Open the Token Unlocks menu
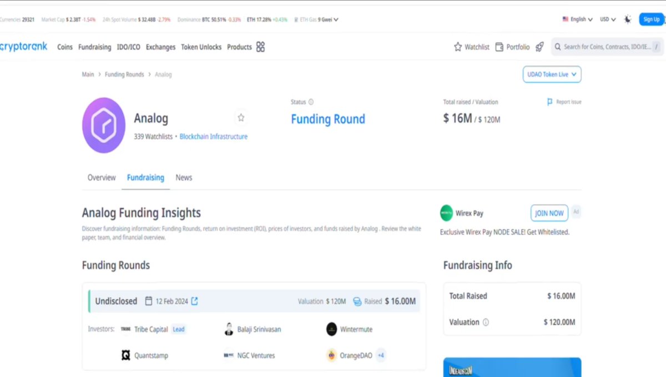Viewport: 666px width, 377px height. pos(201,47)
